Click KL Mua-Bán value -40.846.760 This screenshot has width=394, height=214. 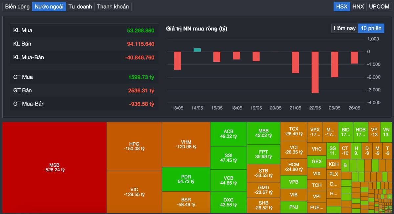[x=140, y=58]
